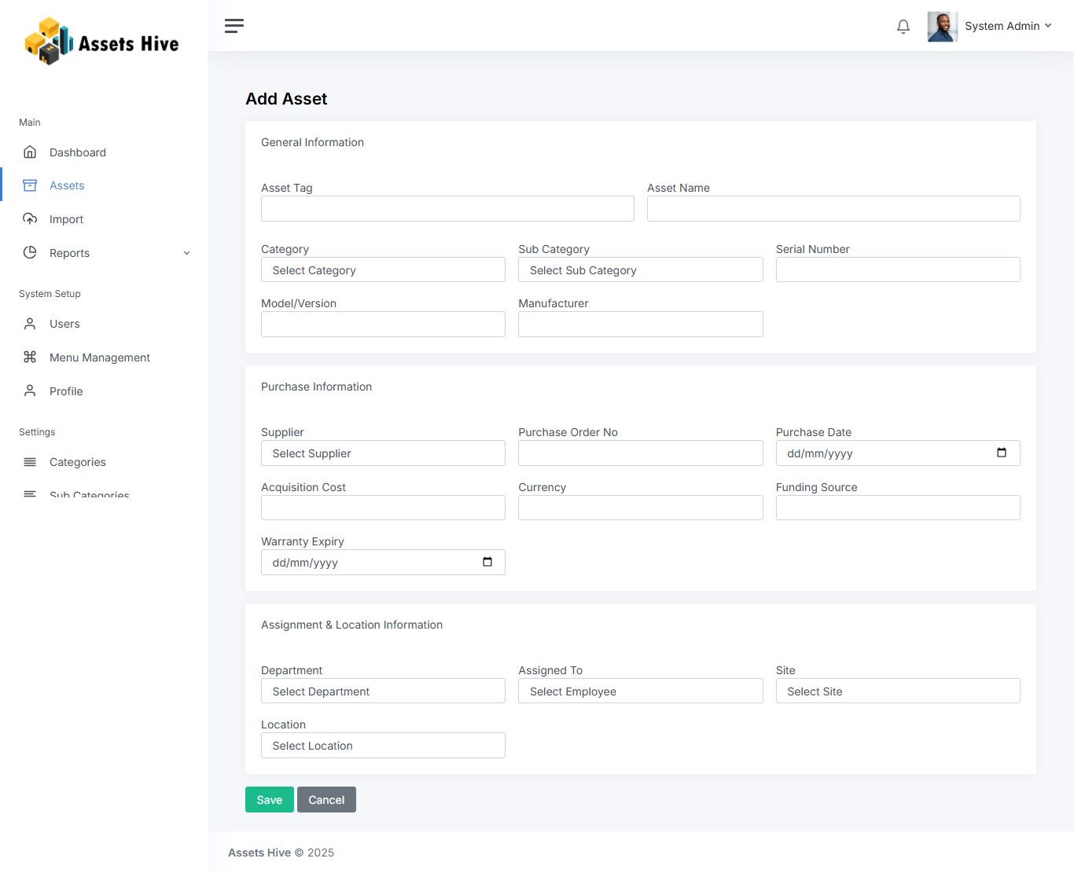
Task: Expand the Reports submenu chevron
Action: tap(186, 253)
